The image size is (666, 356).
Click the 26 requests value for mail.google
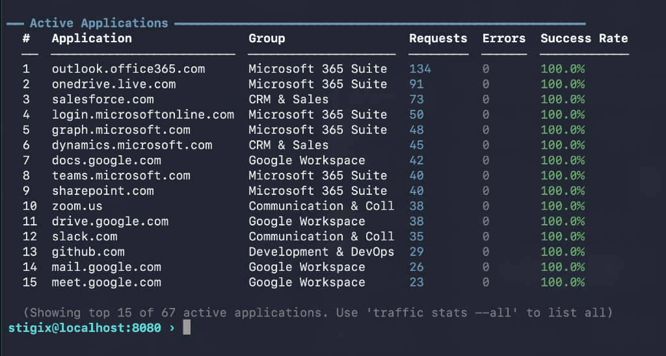tap(417, 267)
